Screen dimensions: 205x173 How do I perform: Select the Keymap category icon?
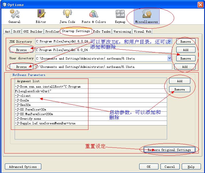(x=120, y=16)
